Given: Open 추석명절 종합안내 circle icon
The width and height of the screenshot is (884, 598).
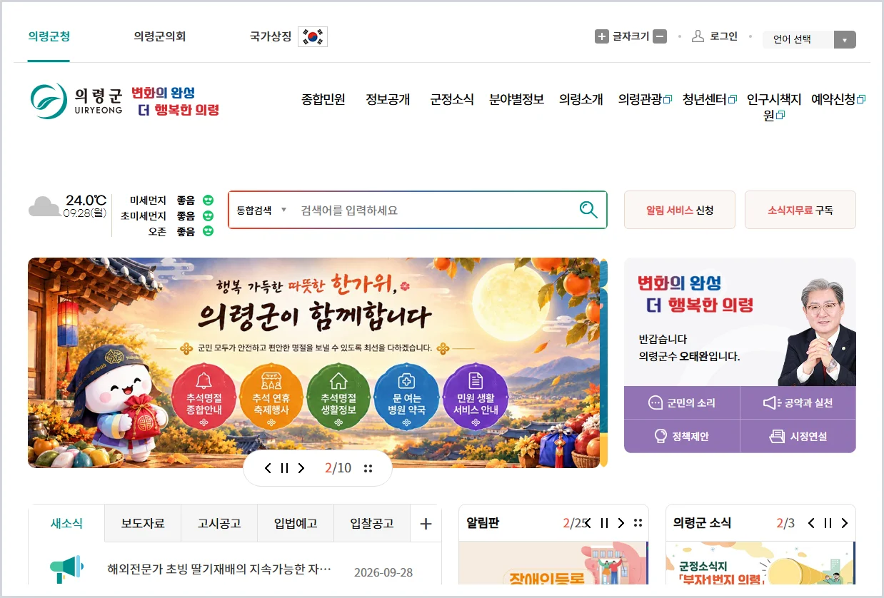Looking at the screenshot, I should pyautogui.click(x=204, y=397).
